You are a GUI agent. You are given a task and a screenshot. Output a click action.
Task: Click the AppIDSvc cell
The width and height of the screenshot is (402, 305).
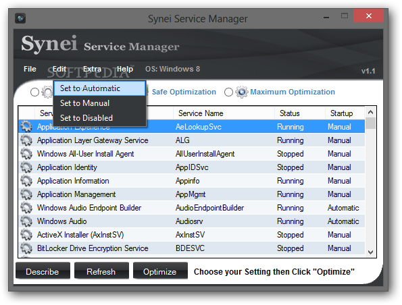click(192, 167)
